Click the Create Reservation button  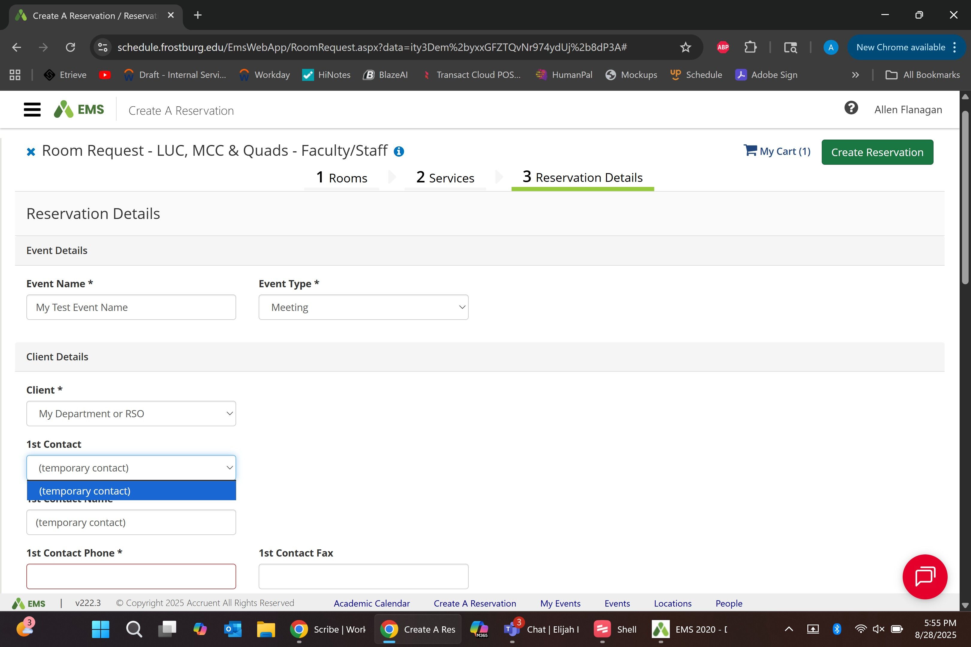[x=877, y=152]
